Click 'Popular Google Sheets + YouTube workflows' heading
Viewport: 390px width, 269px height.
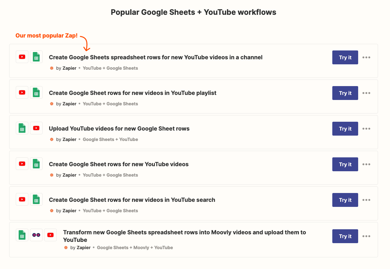(194, 12)
